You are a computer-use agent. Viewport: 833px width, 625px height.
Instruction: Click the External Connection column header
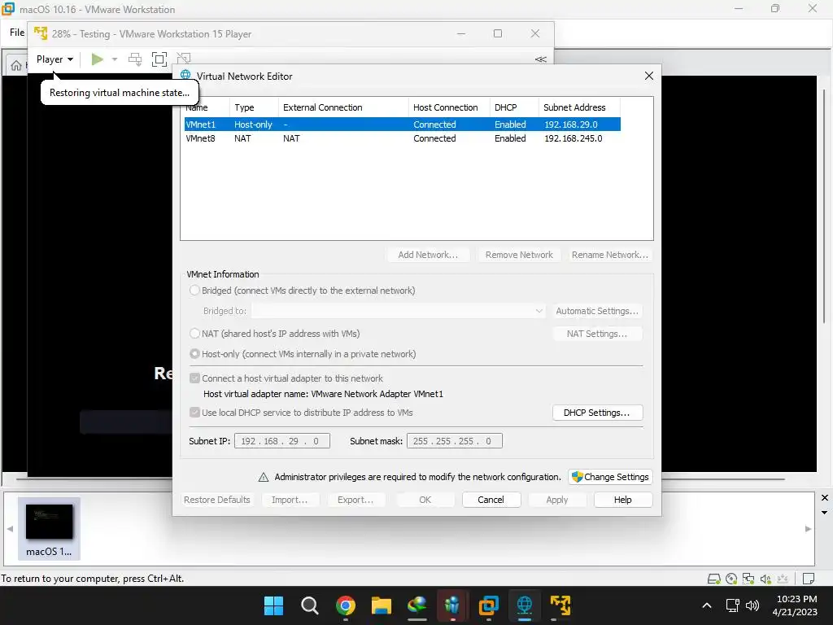coord(343,107)
